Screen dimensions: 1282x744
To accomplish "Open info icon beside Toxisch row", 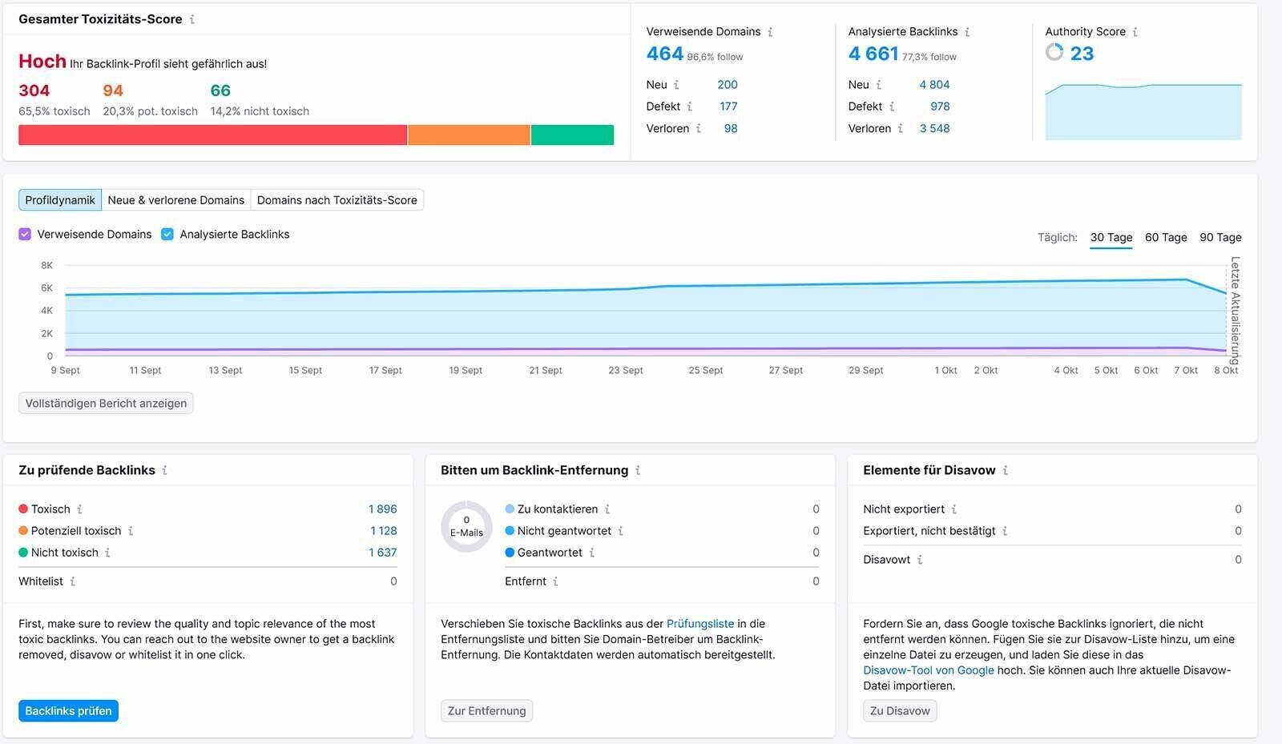I will tap(79, 509).
